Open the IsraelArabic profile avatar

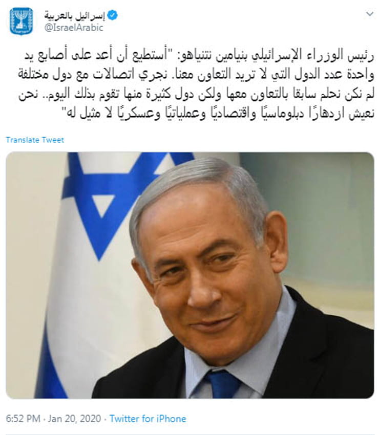tap(21, 21)
